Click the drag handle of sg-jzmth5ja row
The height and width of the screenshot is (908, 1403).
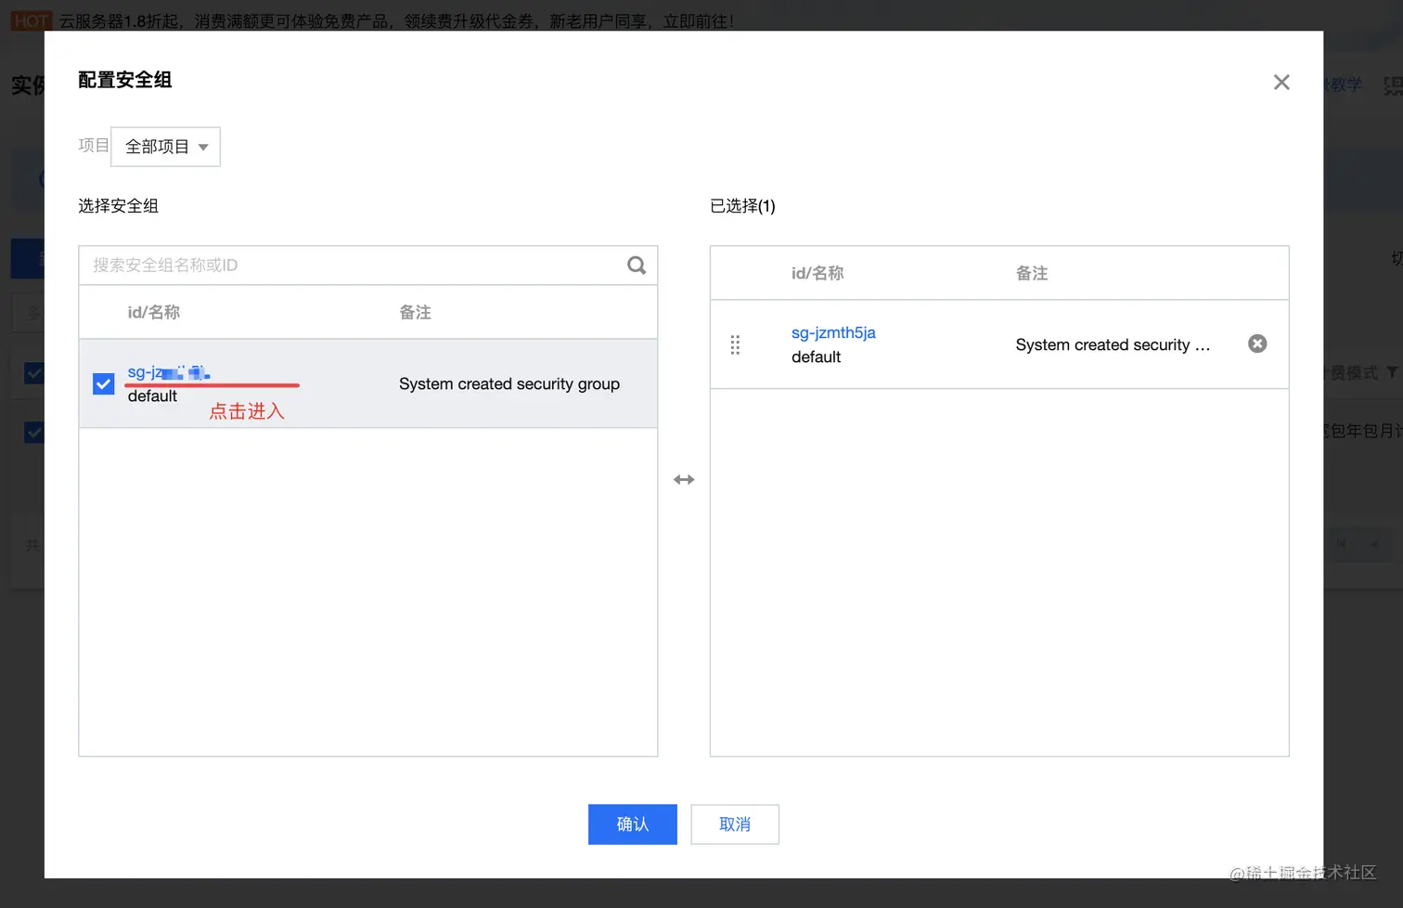pyautogui.click(x=735, y=344)
